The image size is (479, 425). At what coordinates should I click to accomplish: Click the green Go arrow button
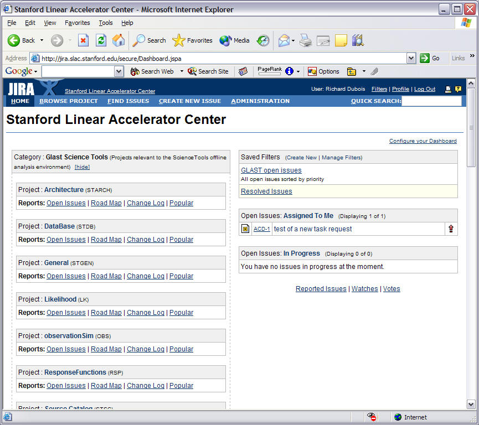(425, 58)
